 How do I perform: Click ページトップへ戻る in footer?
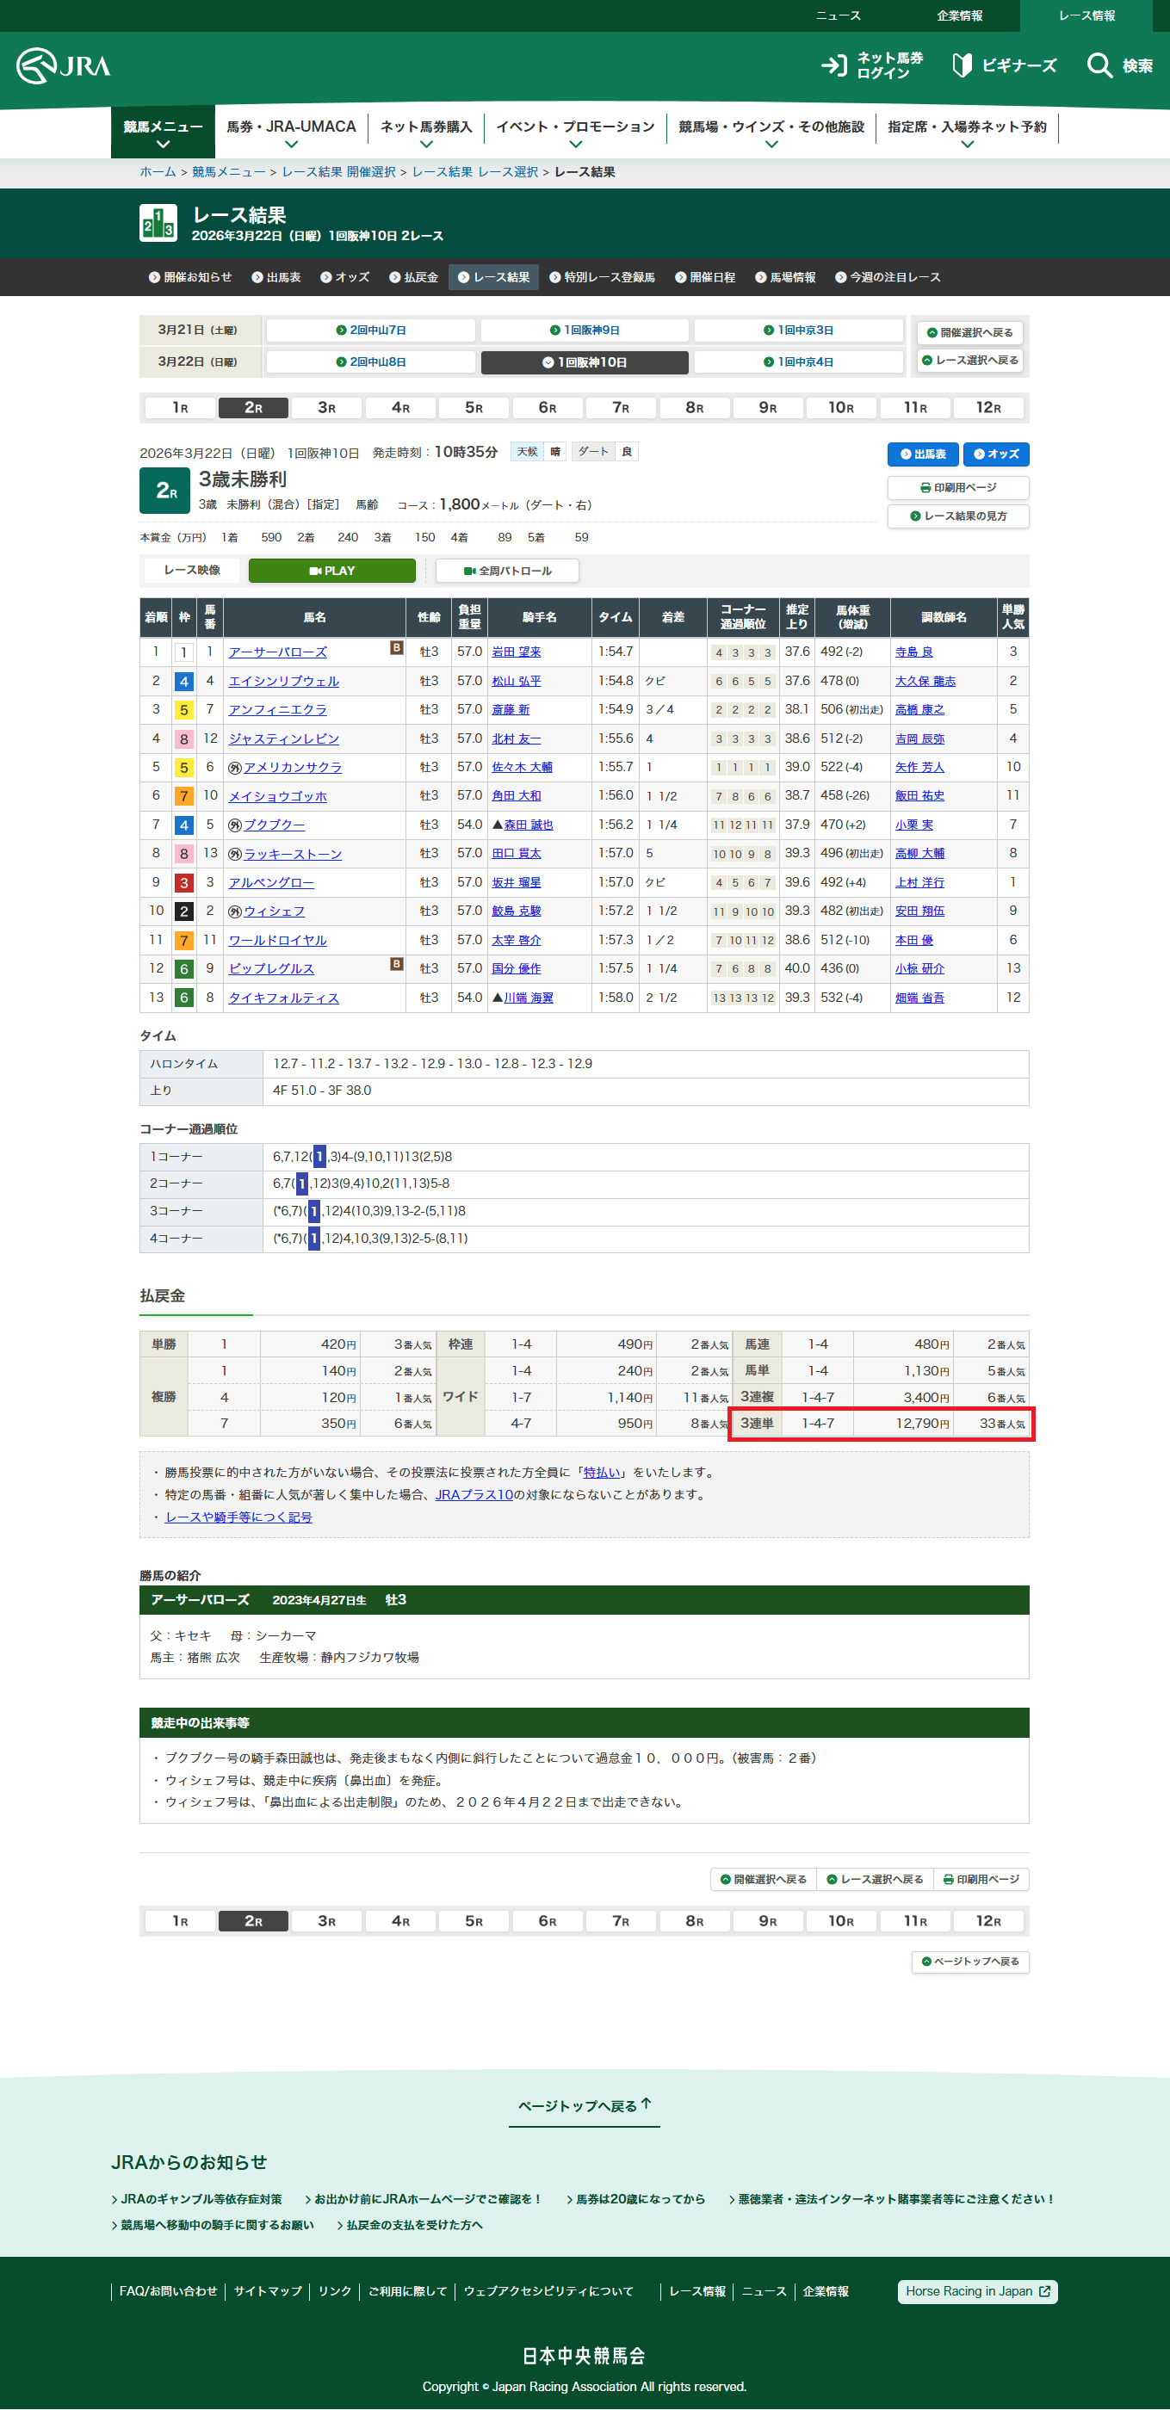pyautogui.click(x=584, y=2106)
